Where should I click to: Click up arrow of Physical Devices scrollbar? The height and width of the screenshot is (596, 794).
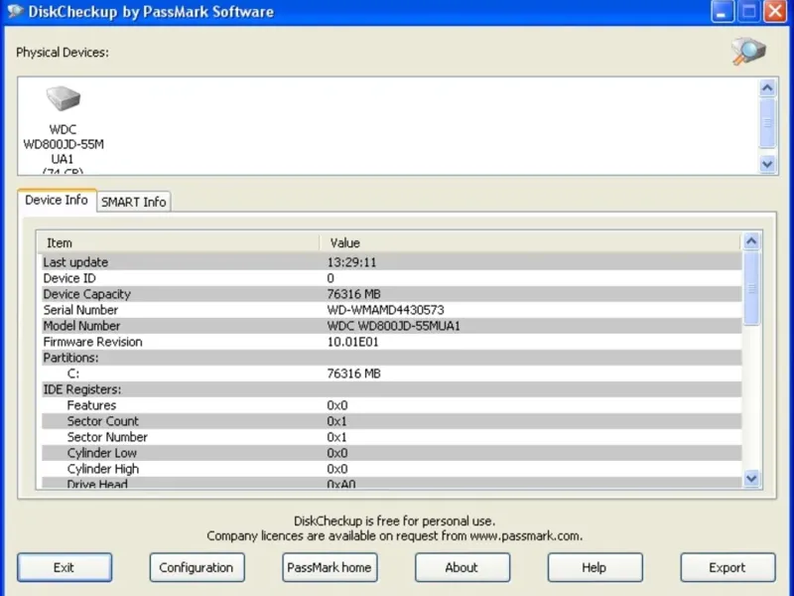767,88
